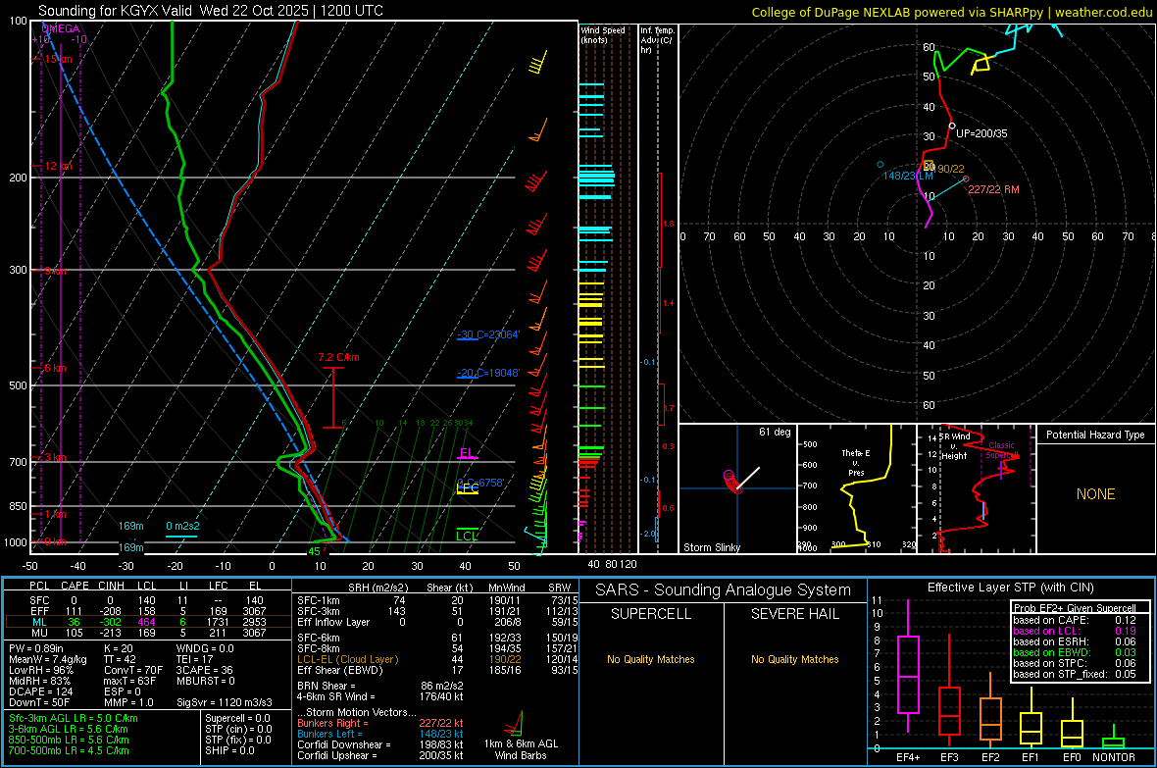Click the SR Wind v. Height title
The image size is (1157, 768).
pos(955,446)
